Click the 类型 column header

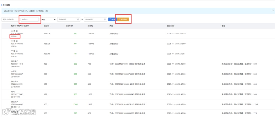tap(111, 26)
